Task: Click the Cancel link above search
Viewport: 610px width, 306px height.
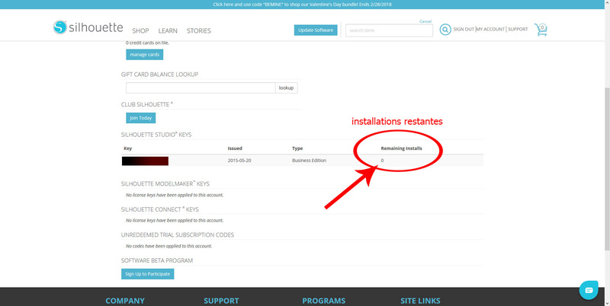Action: [x=425, y=21]
